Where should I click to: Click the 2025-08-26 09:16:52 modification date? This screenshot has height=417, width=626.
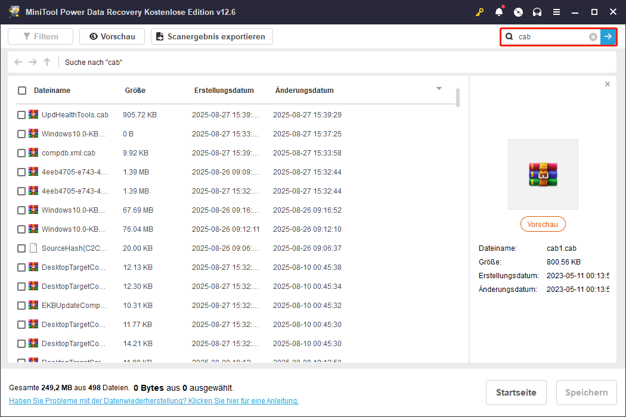[x=307, y=210]
